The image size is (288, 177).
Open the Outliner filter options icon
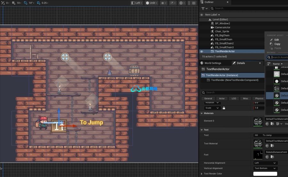(x=204, y=8)
